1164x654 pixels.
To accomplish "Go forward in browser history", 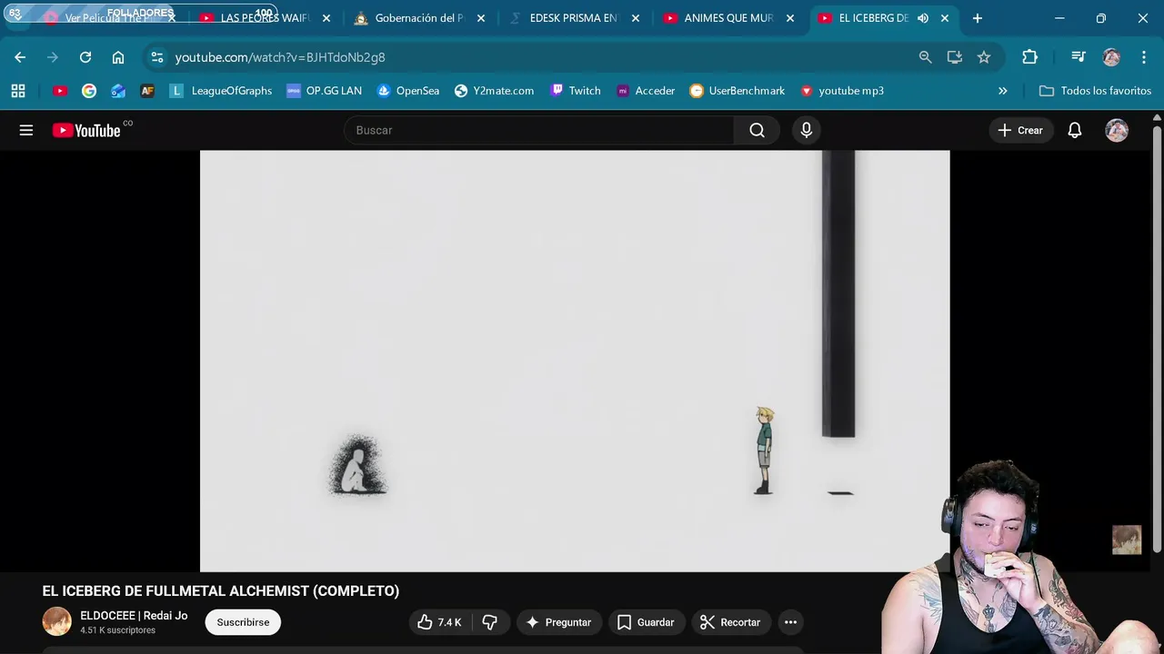I will pyautogui.click(x=53, y=57).
